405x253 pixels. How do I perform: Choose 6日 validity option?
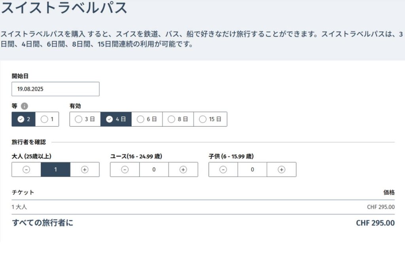coord(147,119)
